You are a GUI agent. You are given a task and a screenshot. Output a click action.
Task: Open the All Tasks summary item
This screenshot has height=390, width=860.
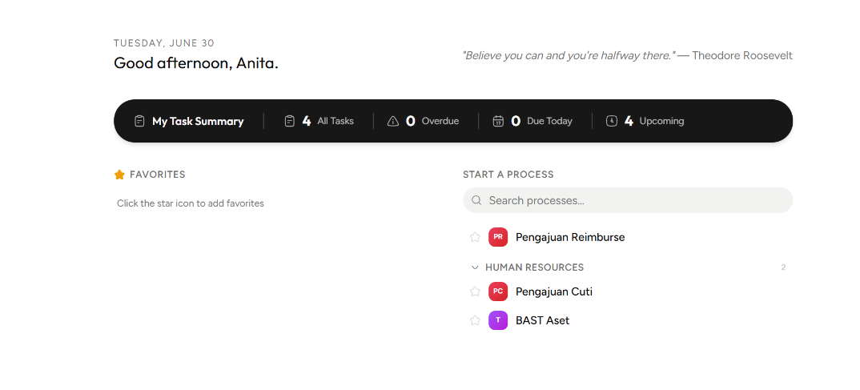[319, 121]
